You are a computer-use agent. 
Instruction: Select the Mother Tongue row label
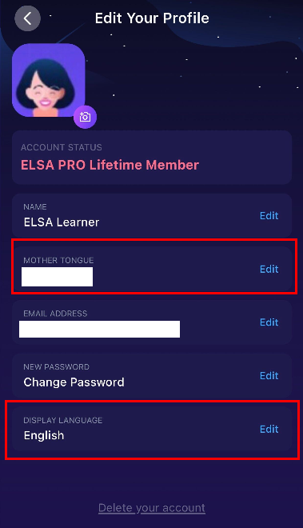click(58, 260)
